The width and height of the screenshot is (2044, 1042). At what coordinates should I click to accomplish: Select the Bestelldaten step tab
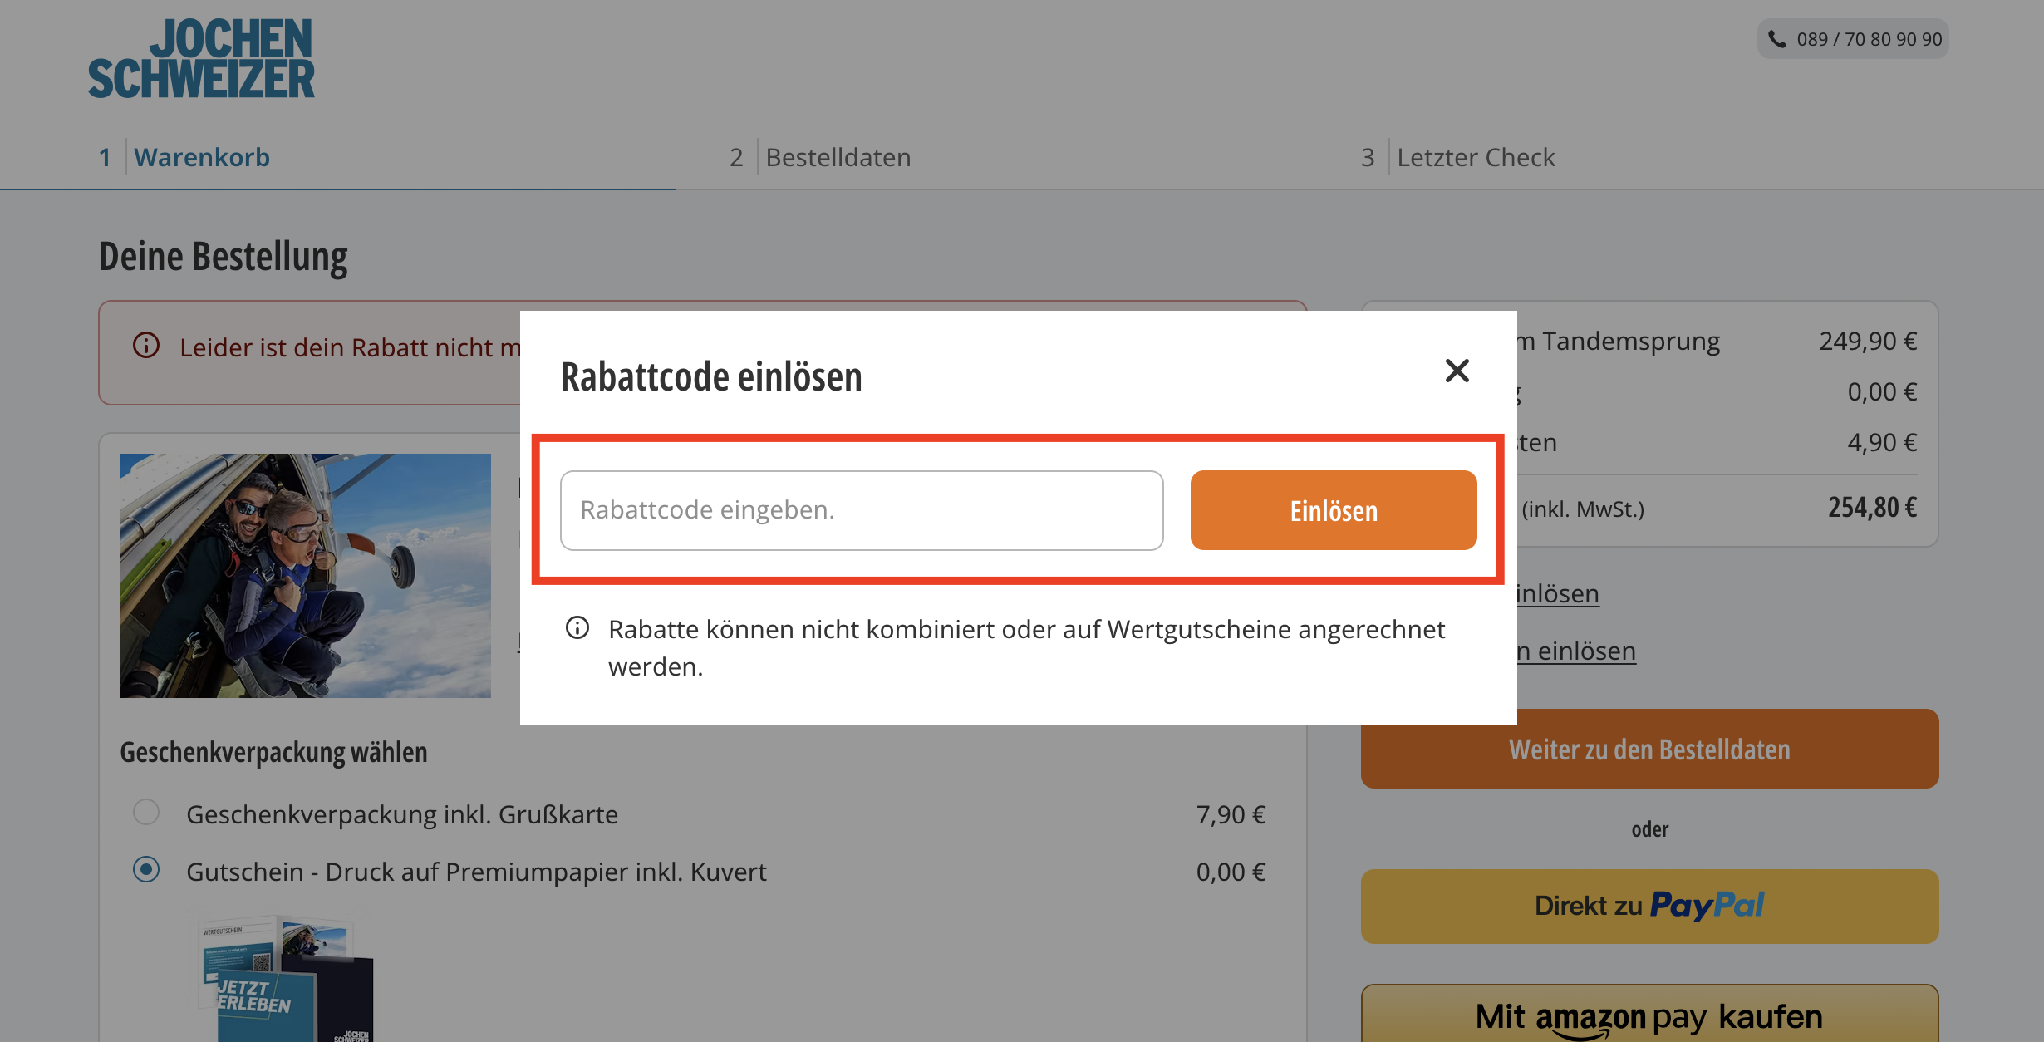tap(820, 157)
